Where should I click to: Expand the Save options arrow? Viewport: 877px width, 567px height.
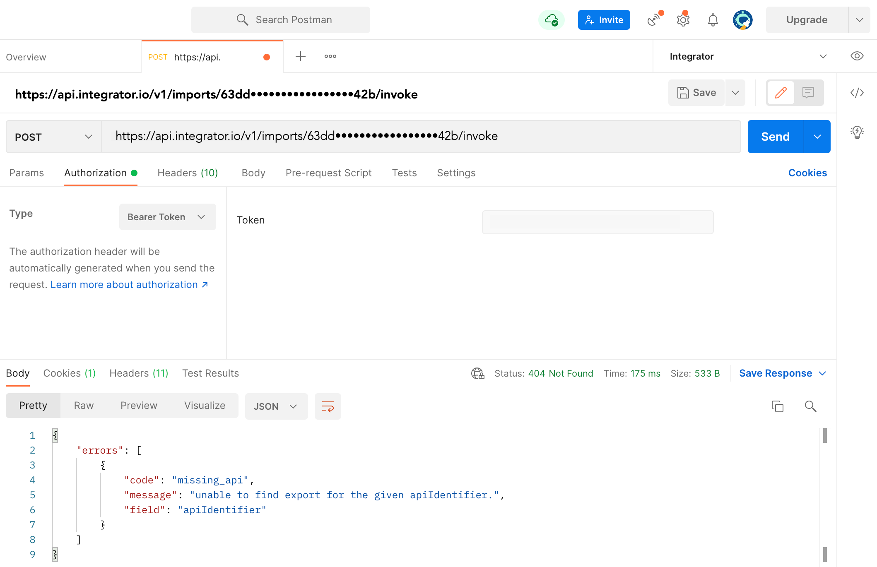tap(735, 93)
